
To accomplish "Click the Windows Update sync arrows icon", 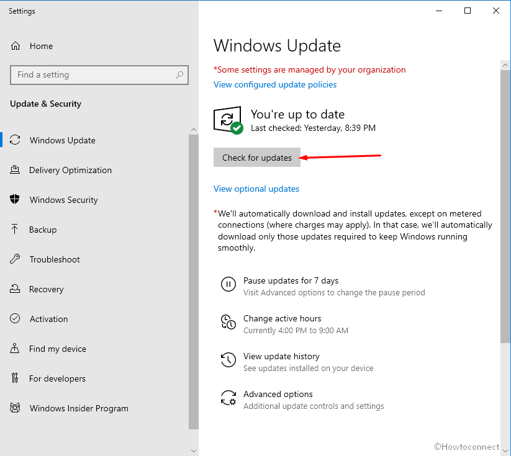I will click(x=15, y=140).
